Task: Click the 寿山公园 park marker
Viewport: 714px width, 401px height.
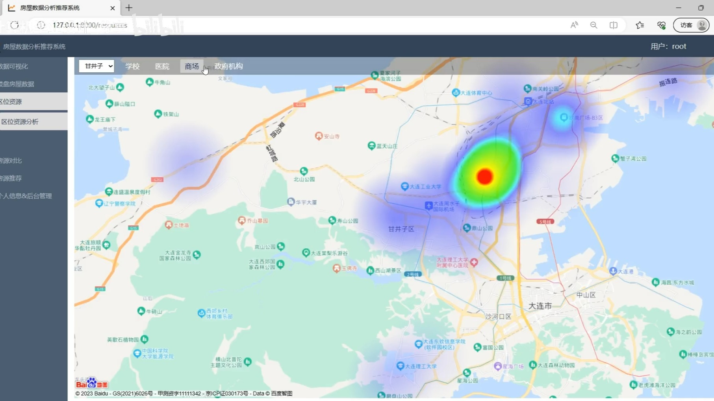Action: point(332,220)
